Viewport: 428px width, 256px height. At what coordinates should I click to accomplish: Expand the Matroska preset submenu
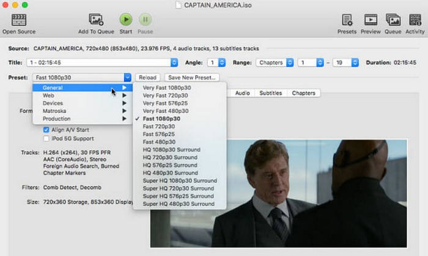(83, 111)
